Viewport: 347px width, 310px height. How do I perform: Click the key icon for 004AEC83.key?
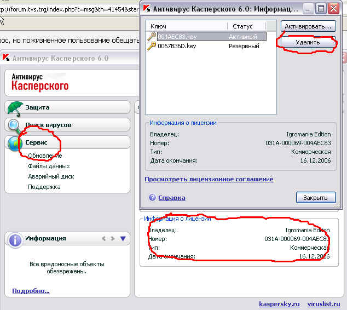pos(152,36)
